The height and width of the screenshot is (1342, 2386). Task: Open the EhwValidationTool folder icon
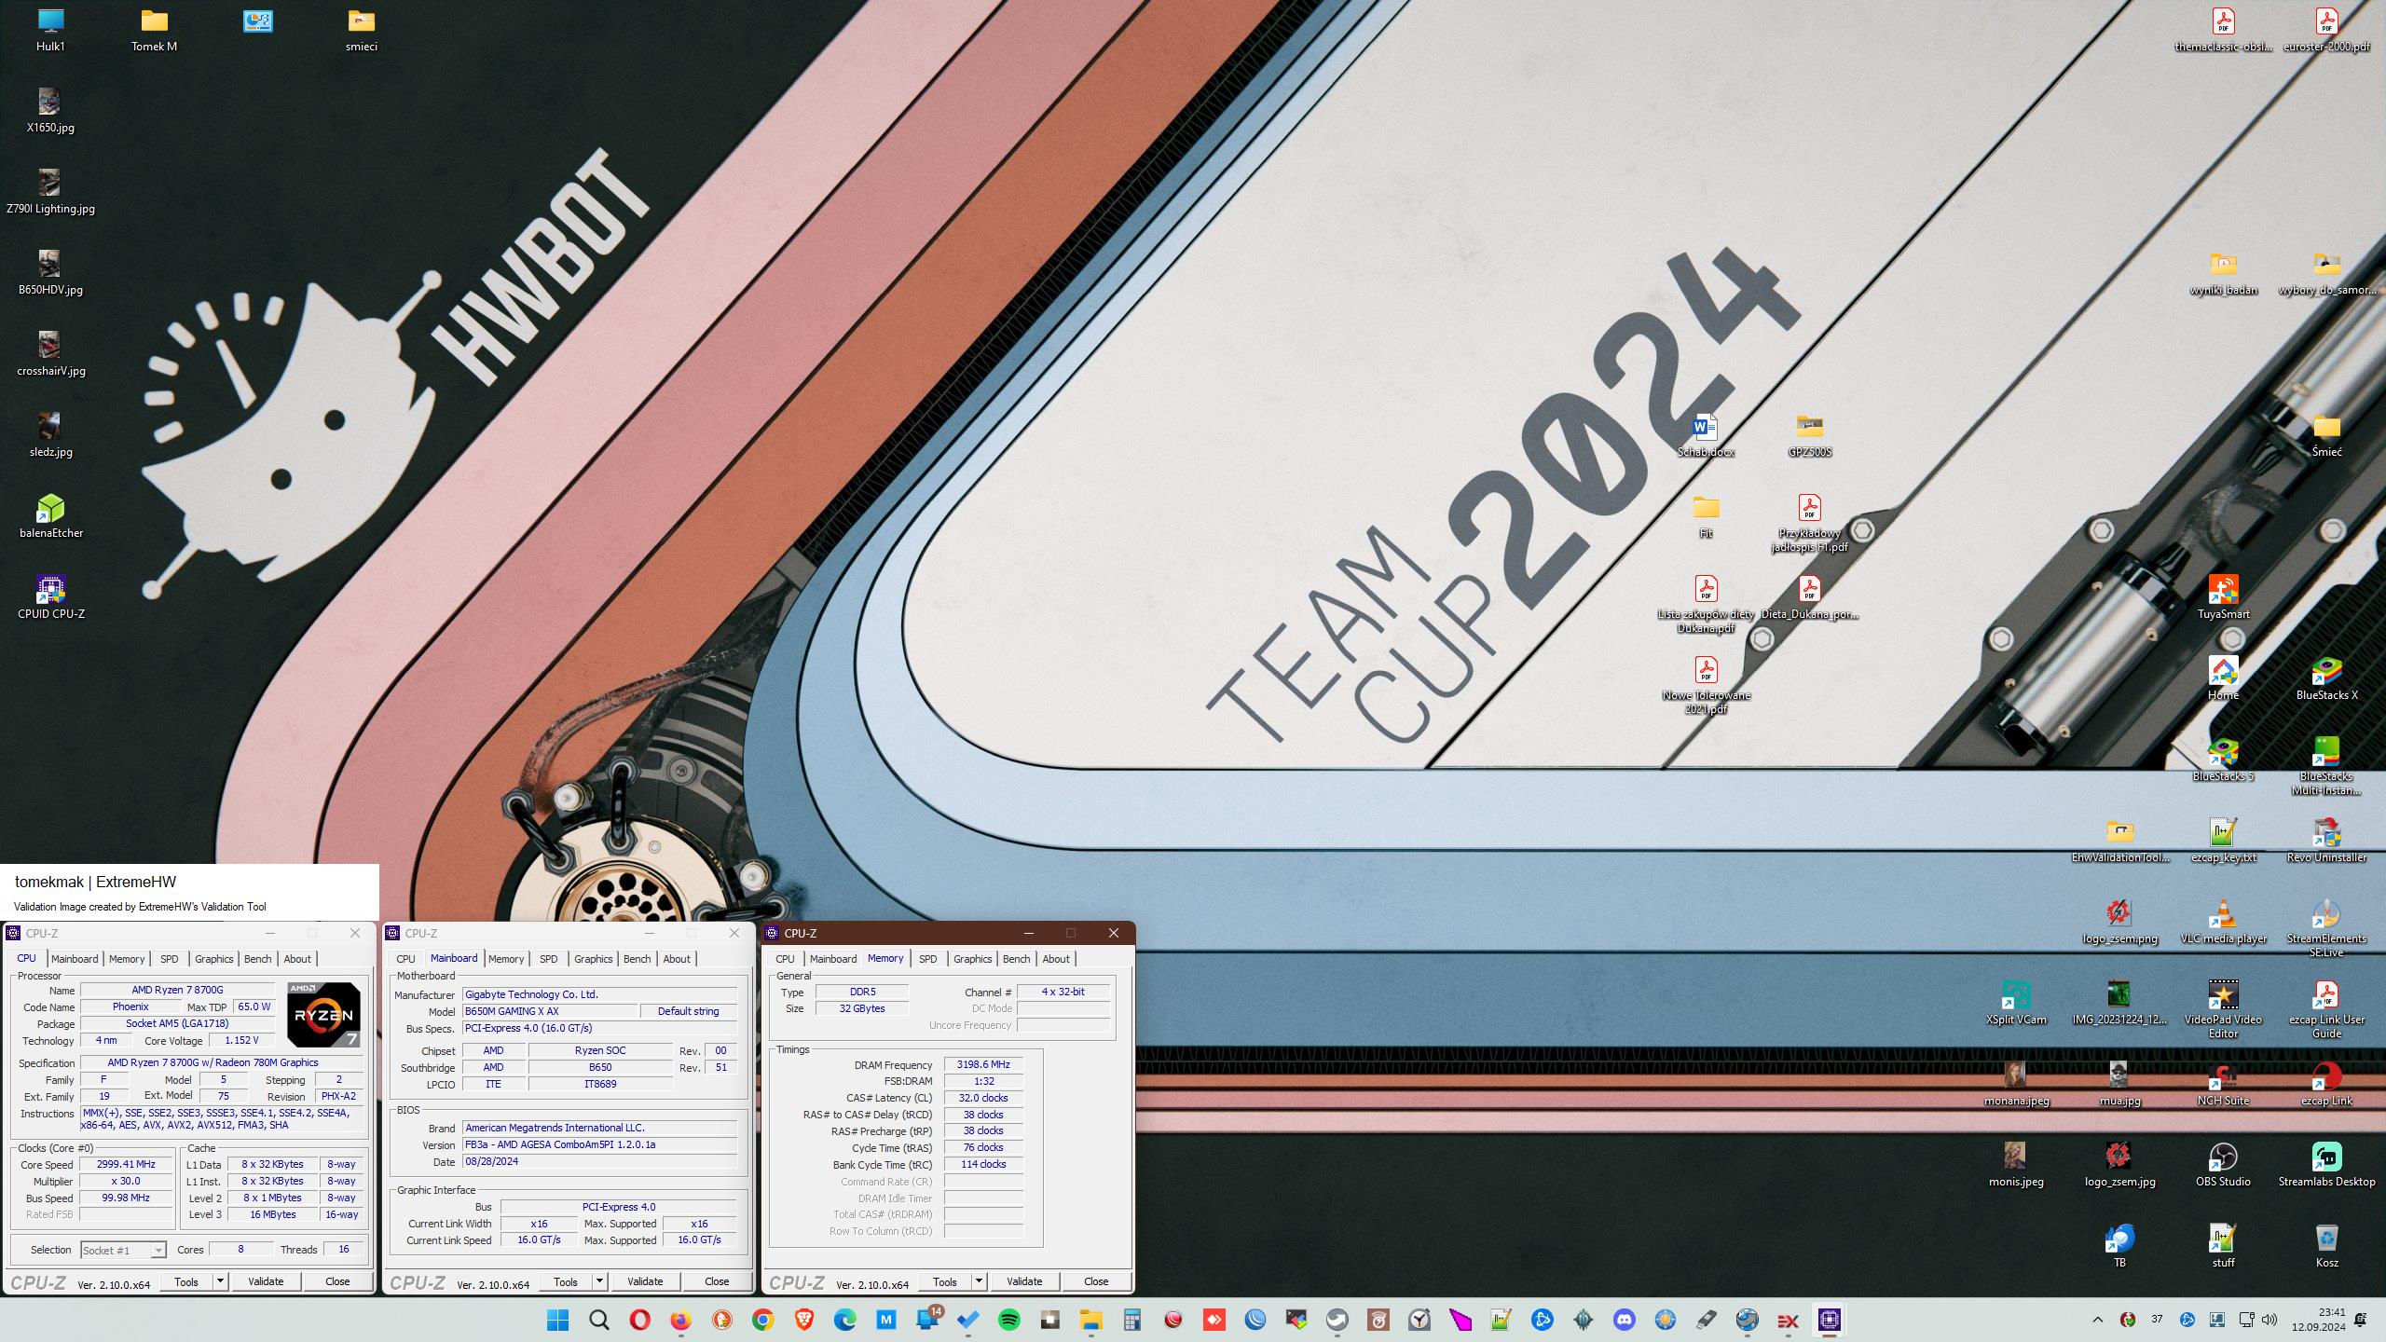(x=2119, y=841)
